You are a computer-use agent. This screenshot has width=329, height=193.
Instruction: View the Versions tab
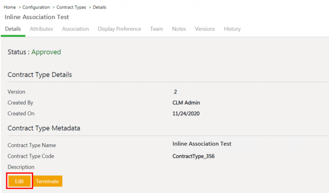click(205, 29)
